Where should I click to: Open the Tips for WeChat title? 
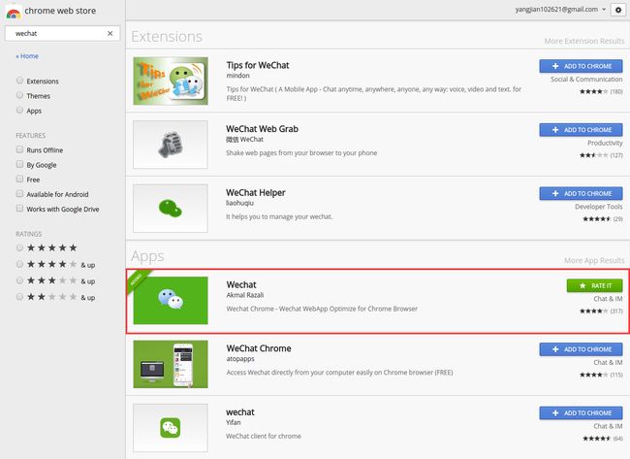pos(258,65)
